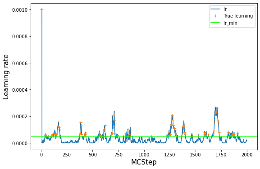Click the x-axis tick label 1000
Screen dimensions: 260x169
144,155
